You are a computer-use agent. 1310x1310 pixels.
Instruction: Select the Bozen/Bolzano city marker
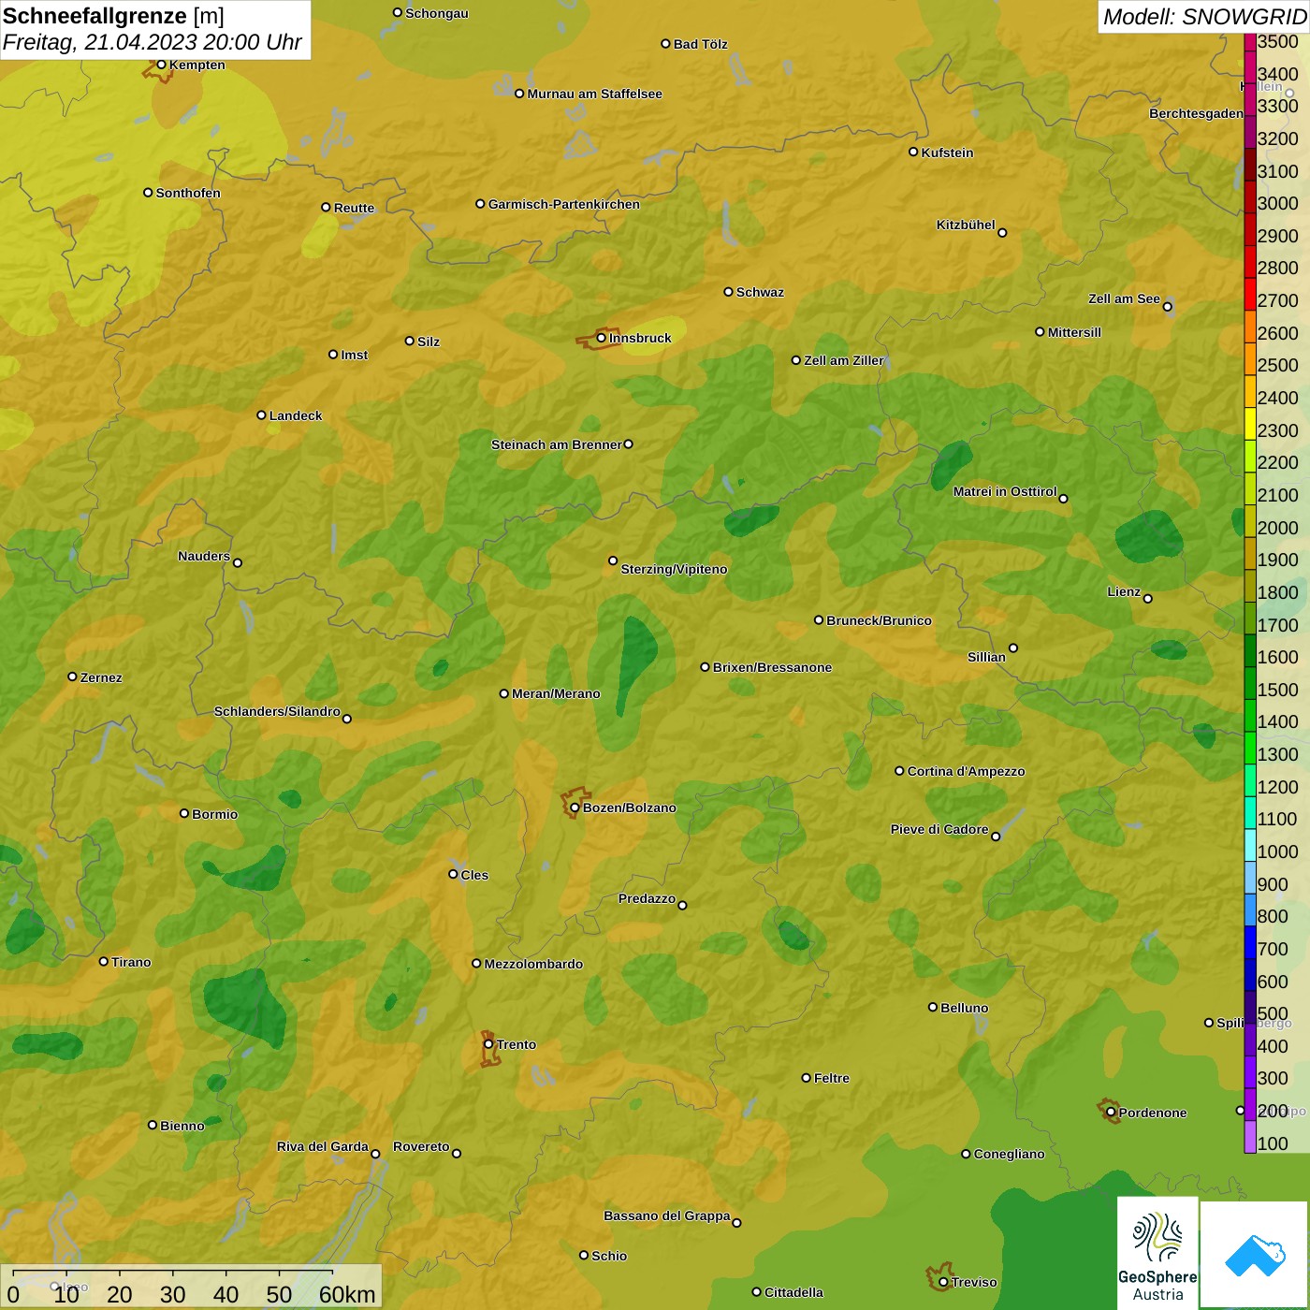pyautogui.click(x=575, y=808)
